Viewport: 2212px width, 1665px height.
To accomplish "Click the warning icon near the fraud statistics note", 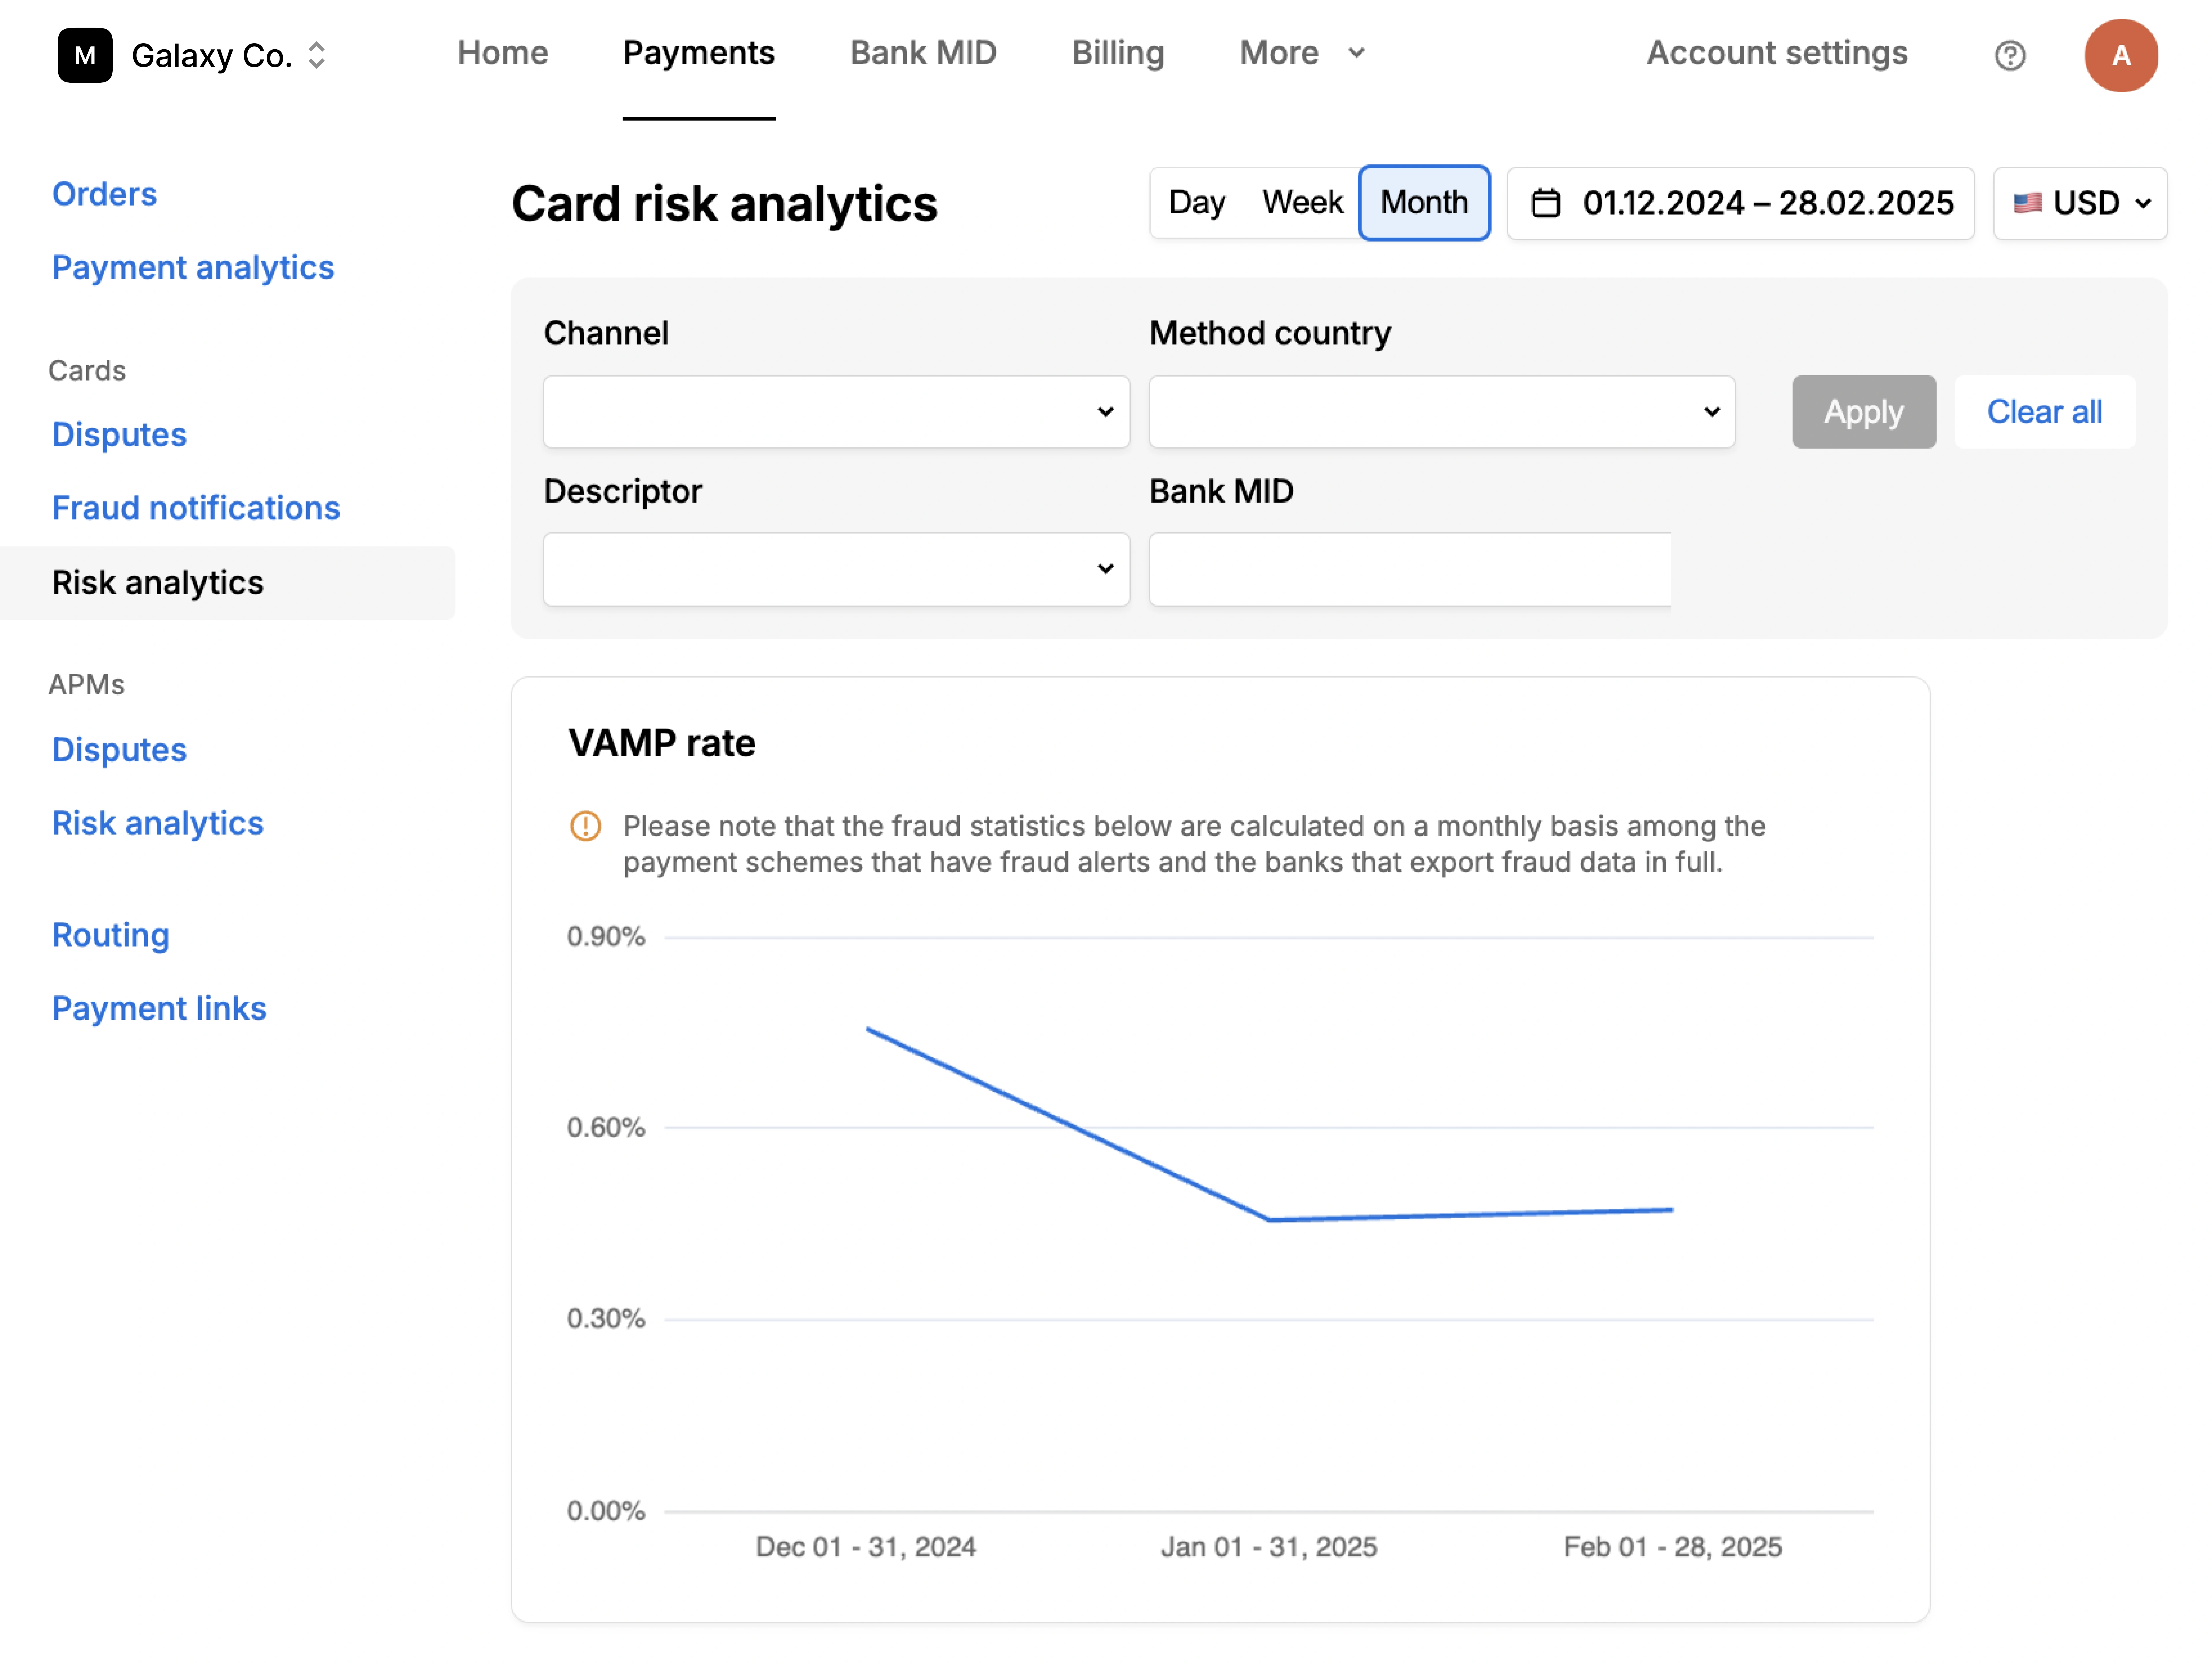I will tap(585, 826).
